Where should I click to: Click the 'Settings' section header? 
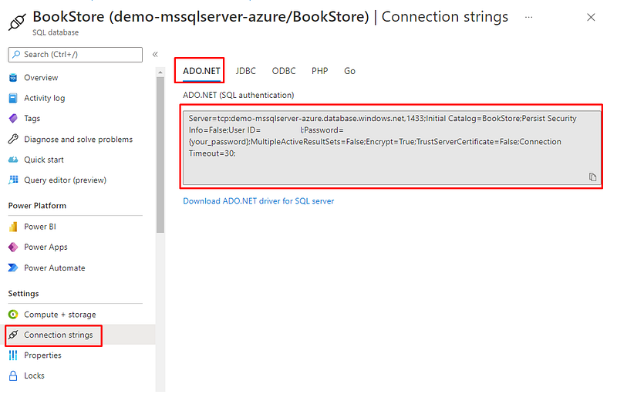(x=24, y=294)
